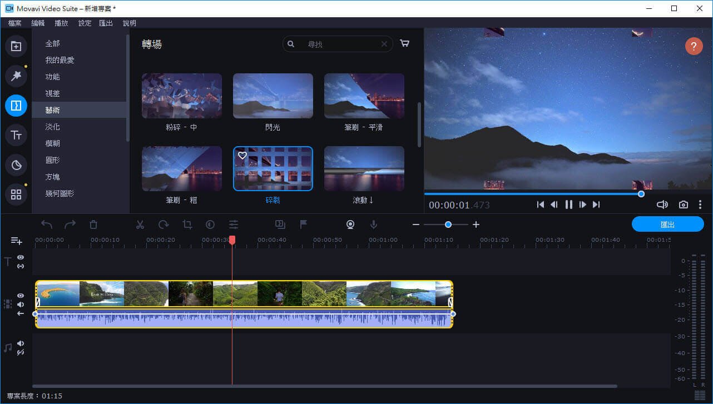Open the 匯出 menu
The height and width of the screenshot is (404, 713).
(106, 23)
